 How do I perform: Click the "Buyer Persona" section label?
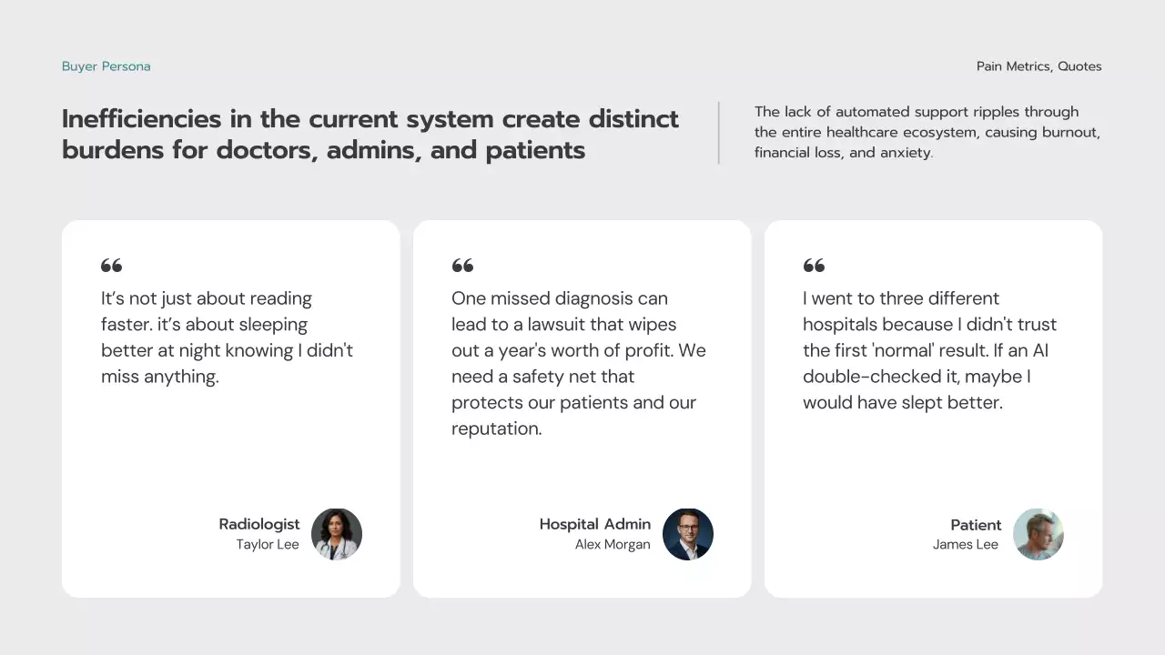tap(106, 66)
